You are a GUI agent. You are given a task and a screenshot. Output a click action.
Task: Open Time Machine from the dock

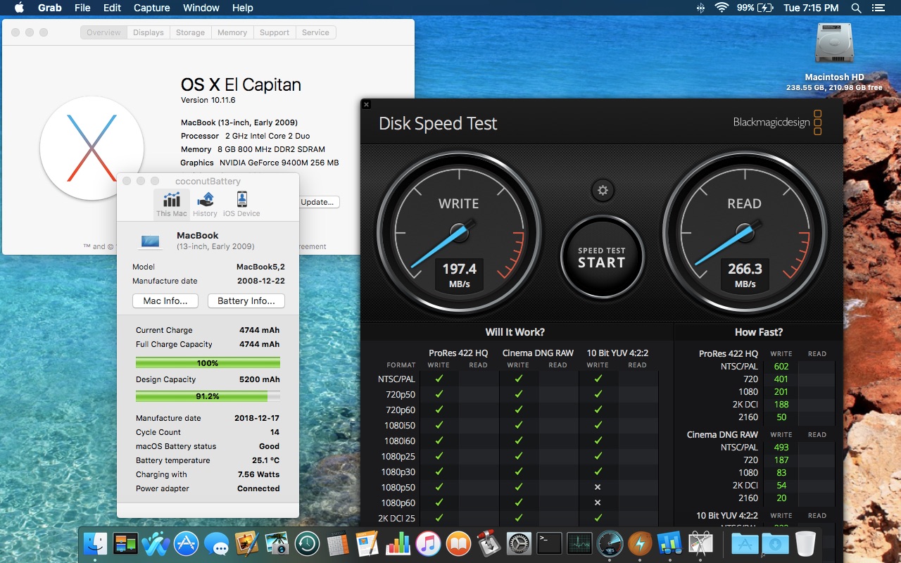coord(307,543)
